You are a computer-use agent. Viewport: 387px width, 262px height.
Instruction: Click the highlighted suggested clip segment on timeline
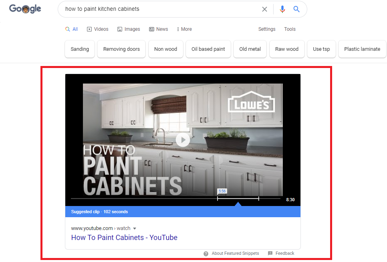(x=238, y=198)
